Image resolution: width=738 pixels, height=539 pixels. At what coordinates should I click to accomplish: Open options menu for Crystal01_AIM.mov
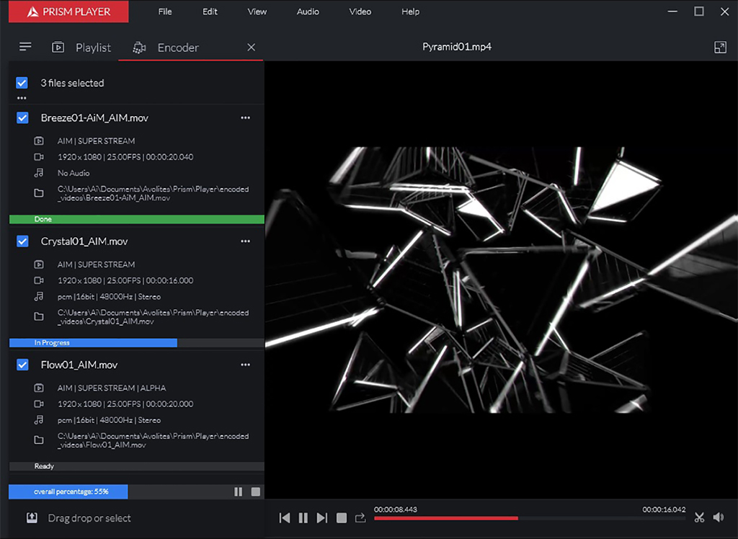coord(246,241)
